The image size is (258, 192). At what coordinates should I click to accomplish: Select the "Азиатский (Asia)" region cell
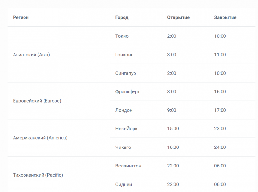[x=31, y=55]
